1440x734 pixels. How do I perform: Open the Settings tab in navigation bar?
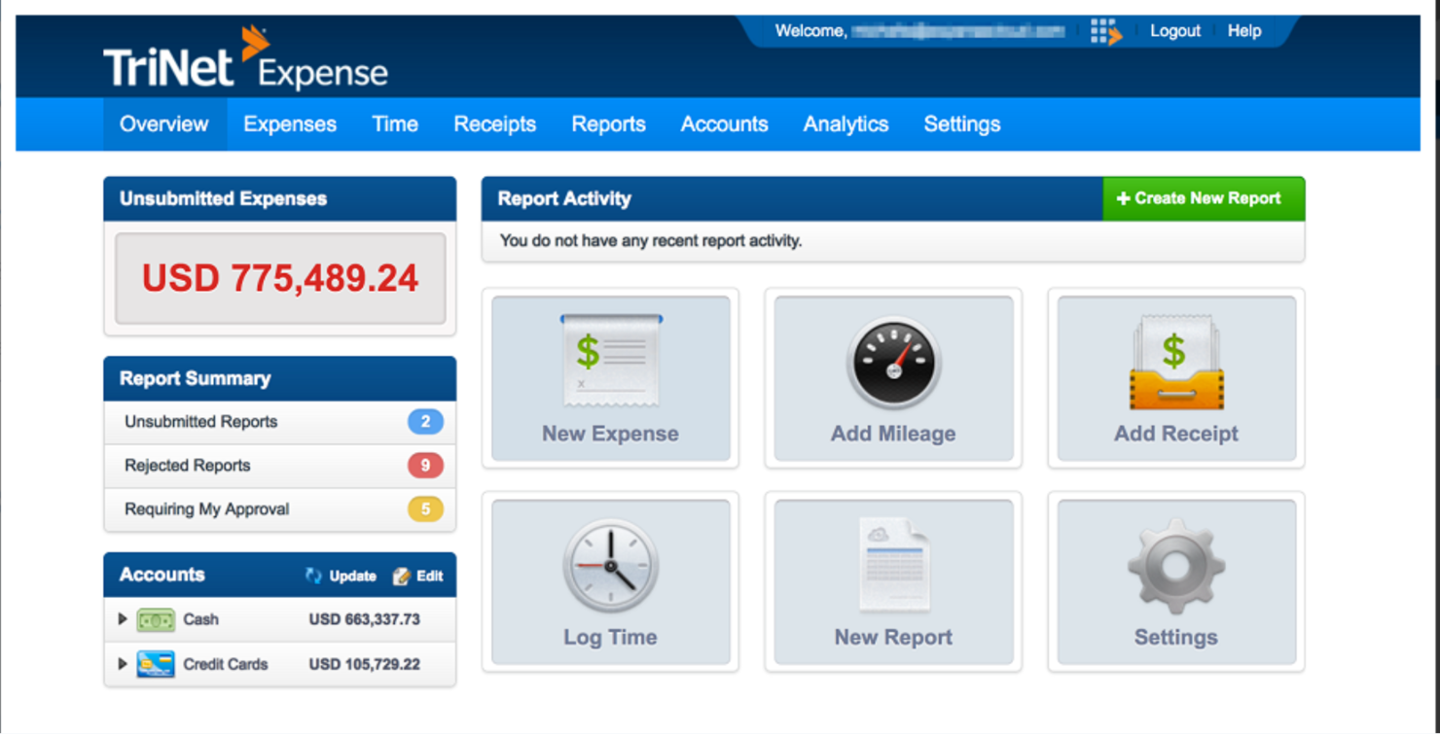point(962,124)
